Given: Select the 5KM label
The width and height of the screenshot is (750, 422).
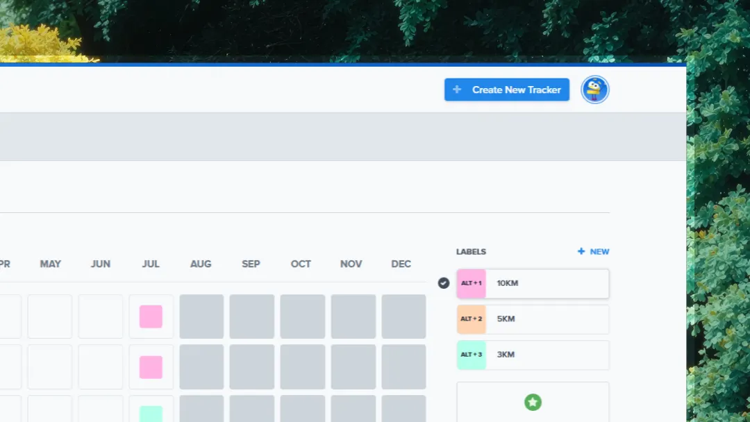Looking at the screenshot, I should click(533, 319).
